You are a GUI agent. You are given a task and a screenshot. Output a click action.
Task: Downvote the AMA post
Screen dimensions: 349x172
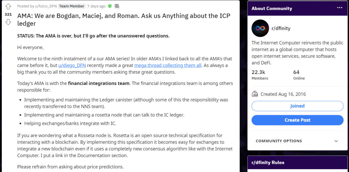tap(8, 22)
